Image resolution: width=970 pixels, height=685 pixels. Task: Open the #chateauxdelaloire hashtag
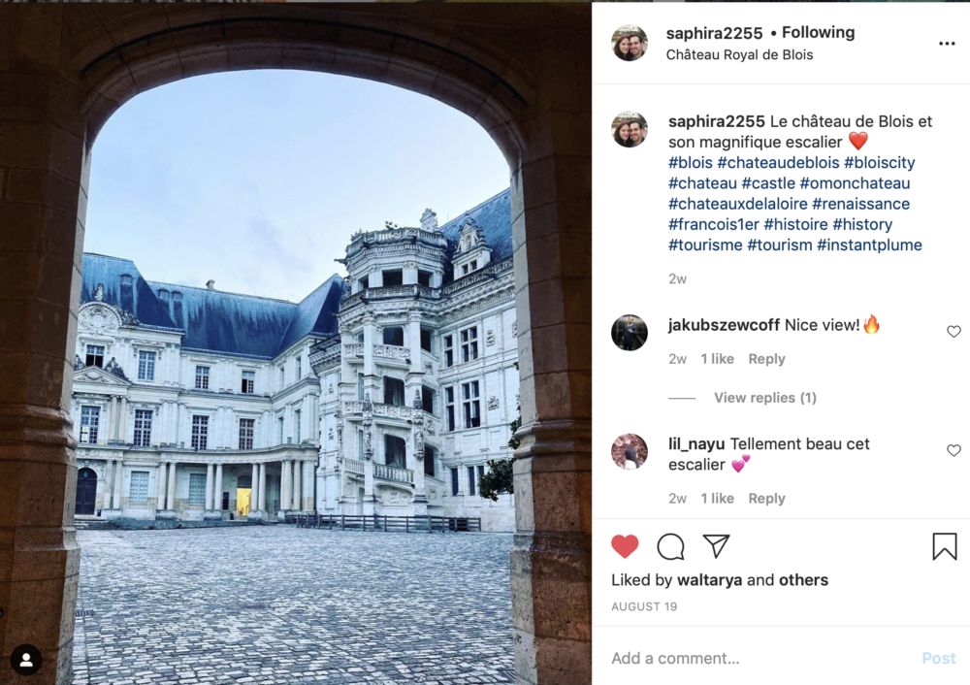tap(737, 204)
